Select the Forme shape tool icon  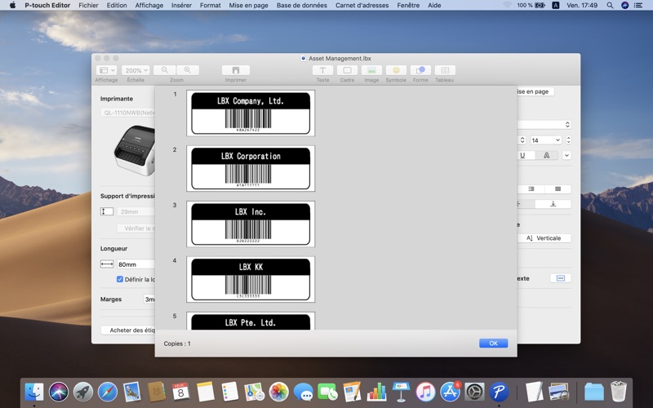[420, 70]
